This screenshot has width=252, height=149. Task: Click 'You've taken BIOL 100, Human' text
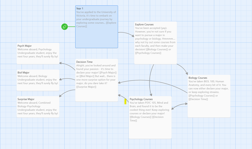[x=206, y=81]
